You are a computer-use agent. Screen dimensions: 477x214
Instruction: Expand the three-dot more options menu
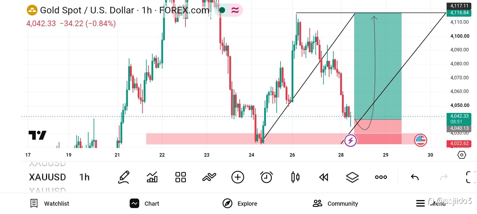381,177
